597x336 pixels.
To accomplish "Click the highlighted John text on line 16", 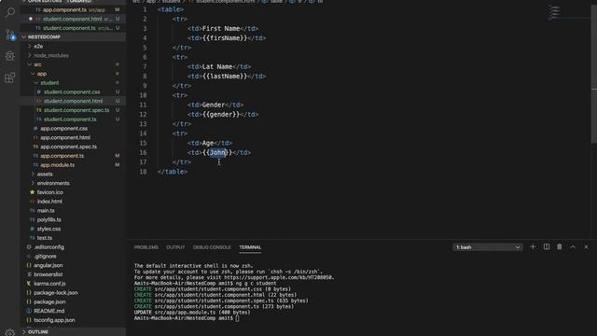I will point(217,152).
